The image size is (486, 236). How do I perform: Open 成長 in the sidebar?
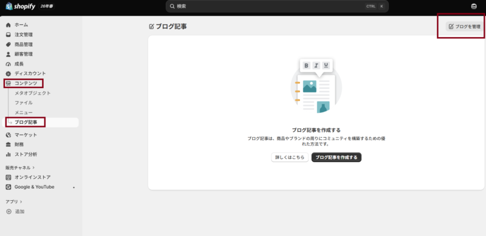pyautogui.click(x=19, y=64)
